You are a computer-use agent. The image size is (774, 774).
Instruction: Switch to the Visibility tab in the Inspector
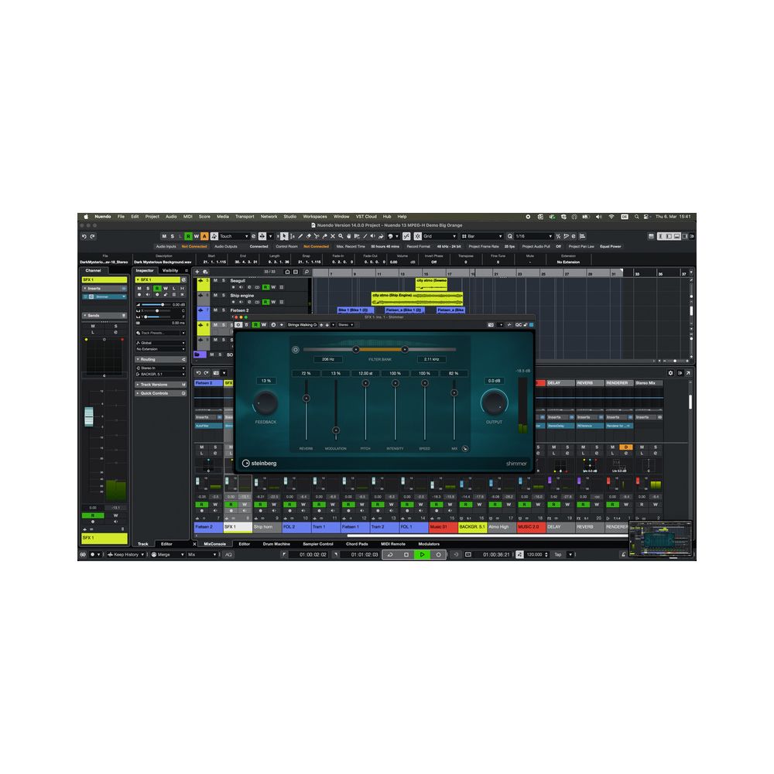tap(170, 270)
